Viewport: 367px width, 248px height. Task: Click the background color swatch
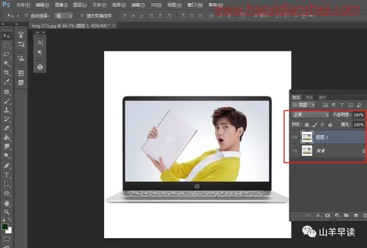click(x=9, y=231)
